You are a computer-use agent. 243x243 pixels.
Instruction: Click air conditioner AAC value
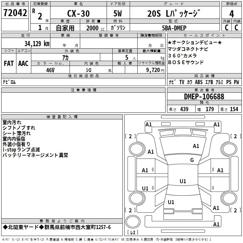23,63
